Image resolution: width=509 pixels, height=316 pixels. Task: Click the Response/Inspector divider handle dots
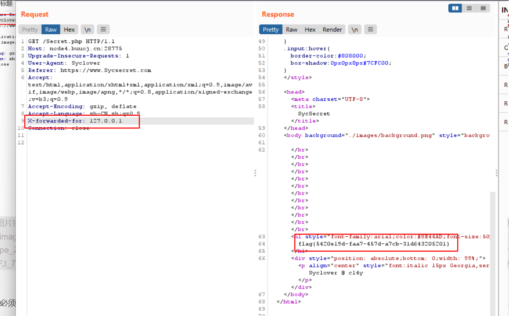click(497, 173)
